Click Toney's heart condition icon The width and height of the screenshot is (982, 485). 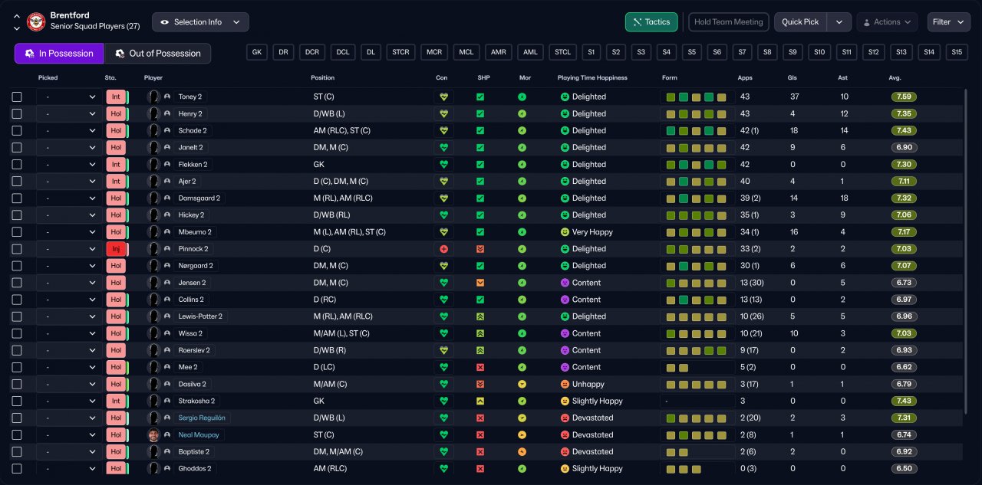click(x=443, y=97)
